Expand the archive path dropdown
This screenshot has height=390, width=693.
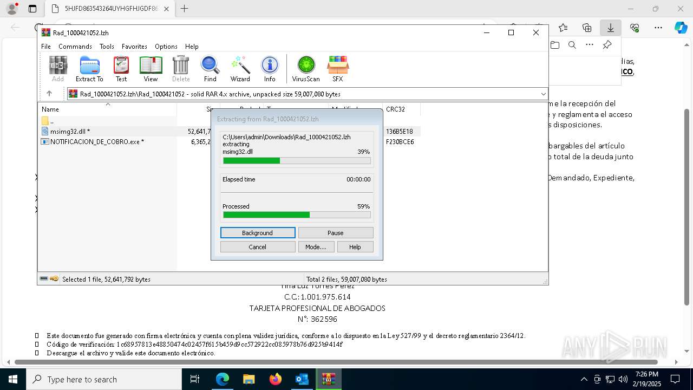click(x=543, y=94)
